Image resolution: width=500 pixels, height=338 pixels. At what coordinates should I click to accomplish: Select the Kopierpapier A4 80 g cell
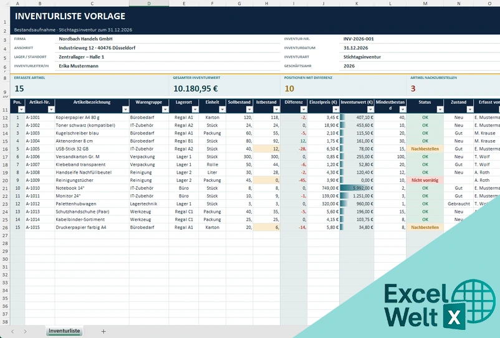click(x=92, y=118)
